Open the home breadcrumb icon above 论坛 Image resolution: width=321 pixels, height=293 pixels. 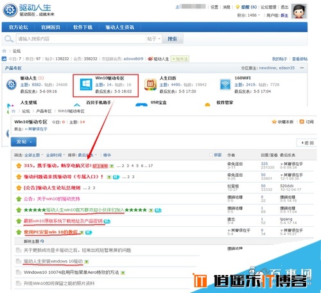point(4,51)
